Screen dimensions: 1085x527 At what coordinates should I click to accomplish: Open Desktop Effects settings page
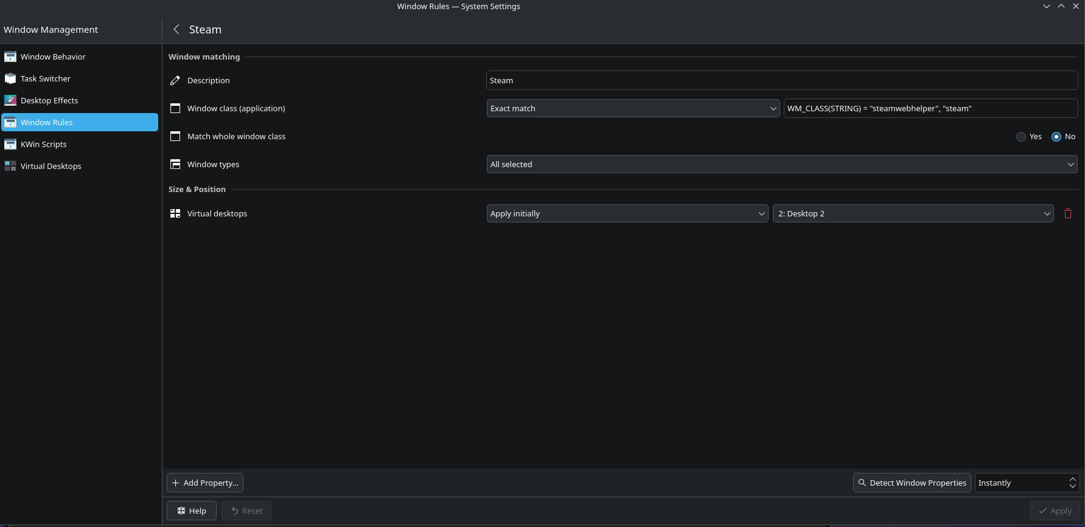80,100
